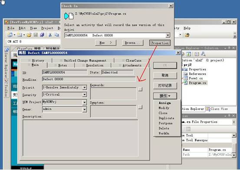The image size is (240, 170).
Task: Click the View Code icon in Solution Explorer toolbar
Action: click(x=197, y=54)
